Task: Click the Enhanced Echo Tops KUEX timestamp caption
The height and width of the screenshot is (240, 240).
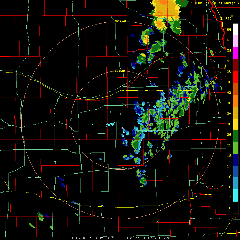Action: click(121, 238)
